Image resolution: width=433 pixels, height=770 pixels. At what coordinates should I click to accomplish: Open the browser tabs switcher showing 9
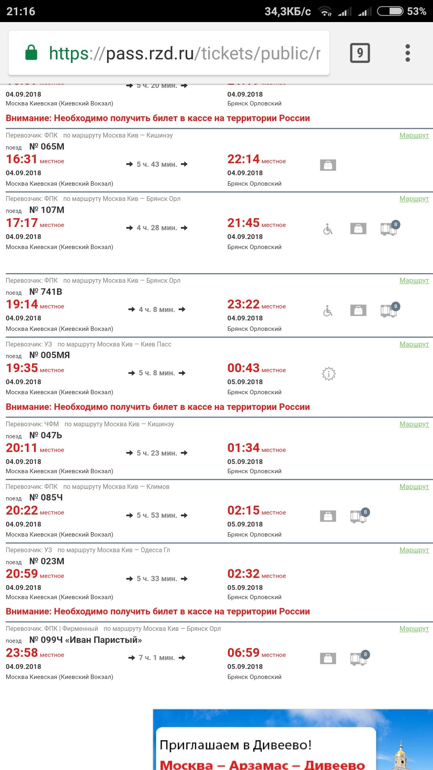(360, 53)
